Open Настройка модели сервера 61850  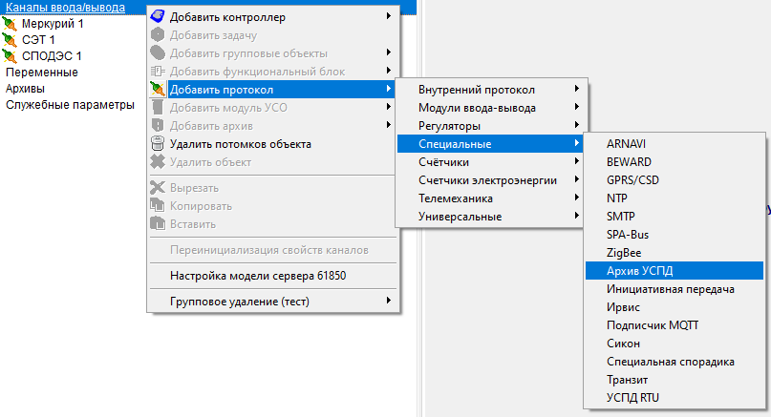[x=258, y=277]
